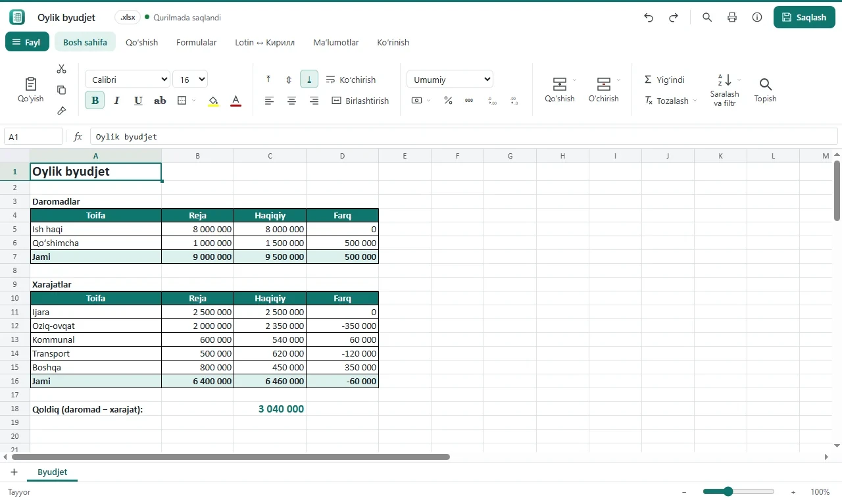
Task: Open the Ma'lumotlar tab
Action: (336, 42)
